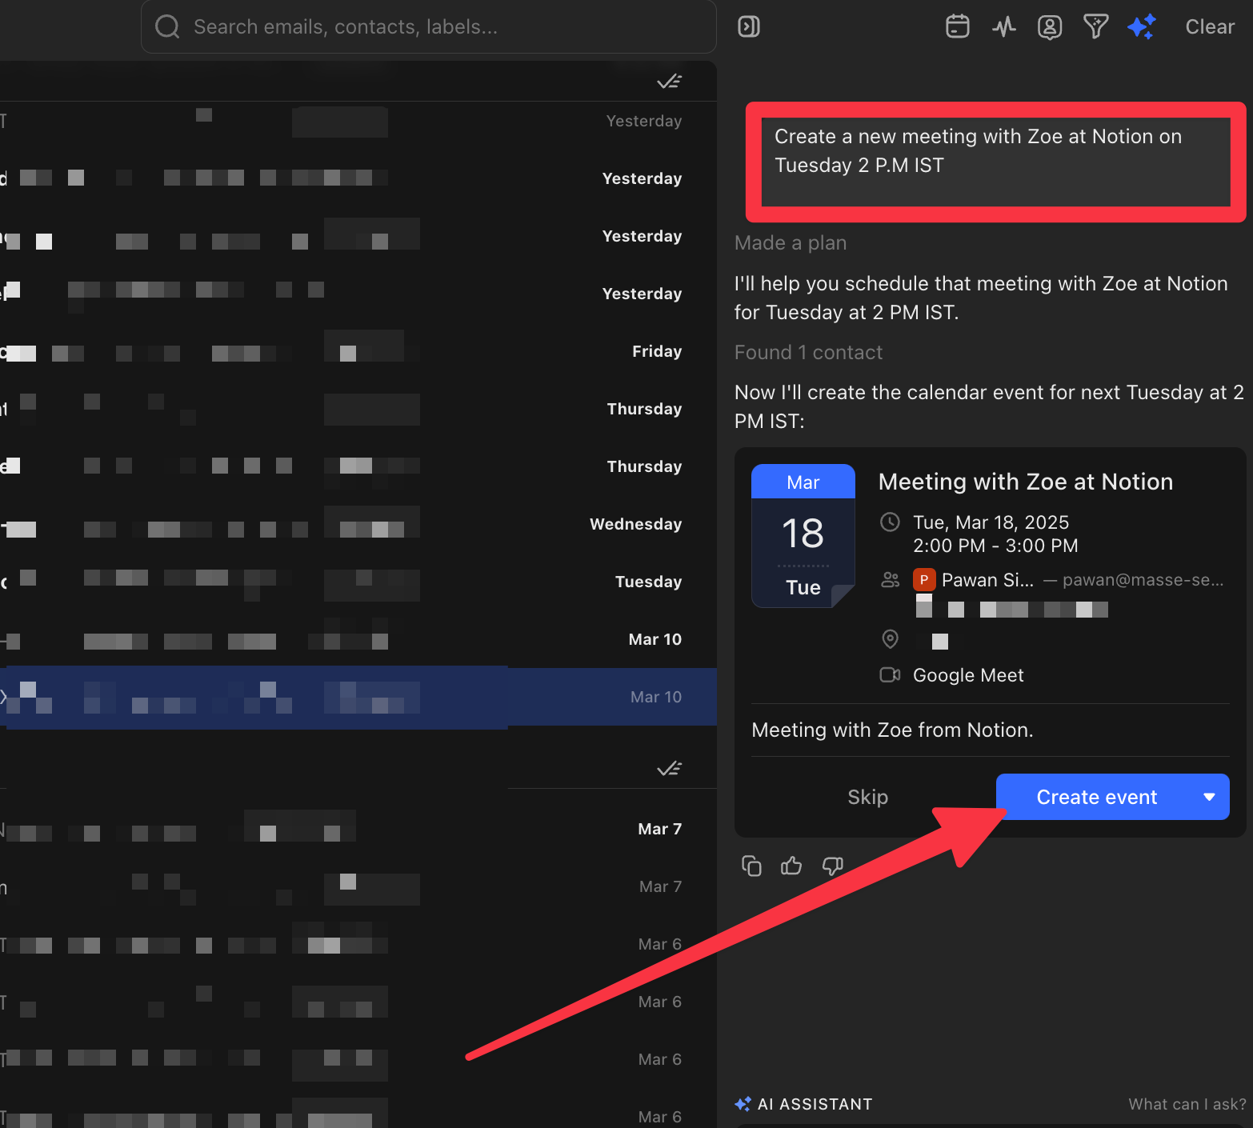Collapse the side panel toggle icon
This screenshot has height=1128, width=1253.
pos(748,26)
